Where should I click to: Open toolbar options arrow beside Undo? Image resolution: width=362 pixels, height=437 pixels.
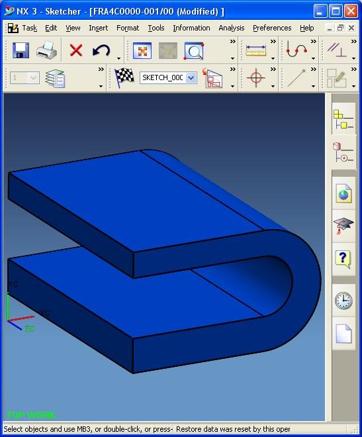(118, 58)
